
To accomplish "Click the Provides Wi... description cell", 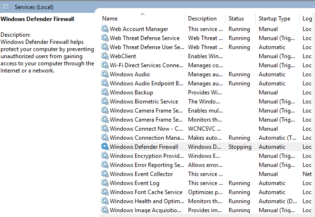I will 205,93.
